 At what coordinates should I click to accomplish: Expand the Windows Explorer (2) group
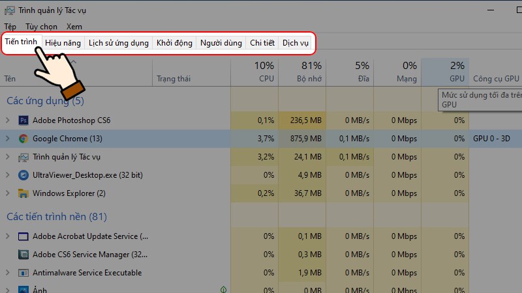coord(8,193)
